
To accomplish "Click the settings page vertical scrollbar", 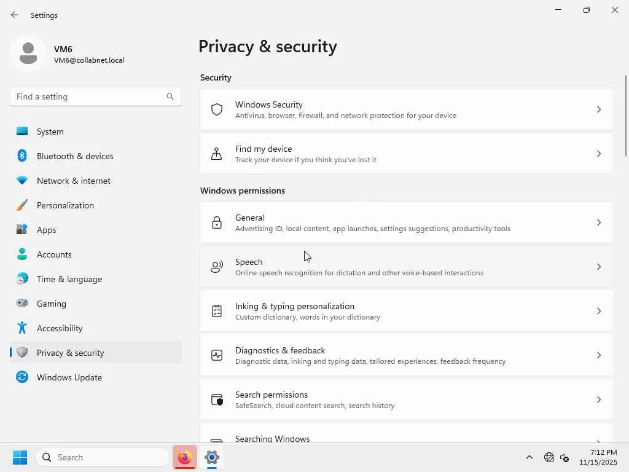I will pyautogui.click(x=626, y=117).
